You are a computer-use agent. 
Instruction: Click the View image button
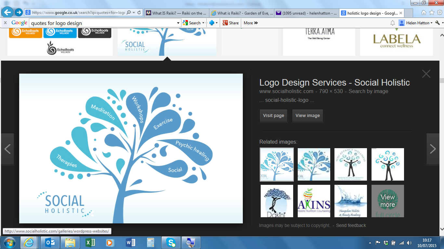[x=307, y=115]
